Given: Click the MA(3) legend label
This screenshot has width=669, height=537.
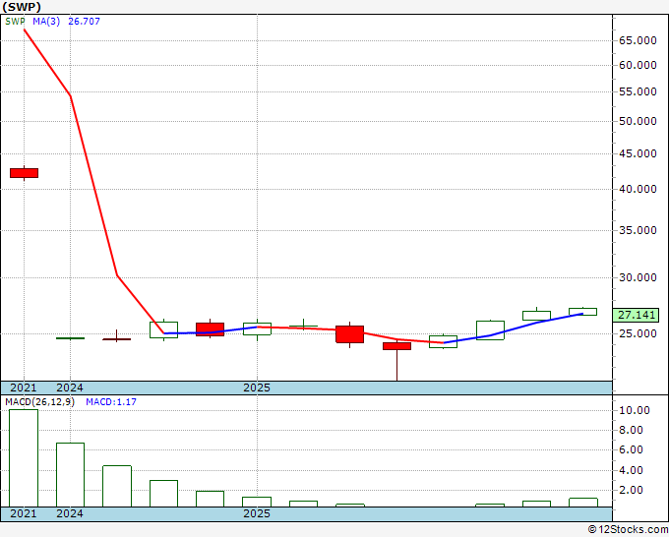Looking at the screenshot, I should (46, 22).
